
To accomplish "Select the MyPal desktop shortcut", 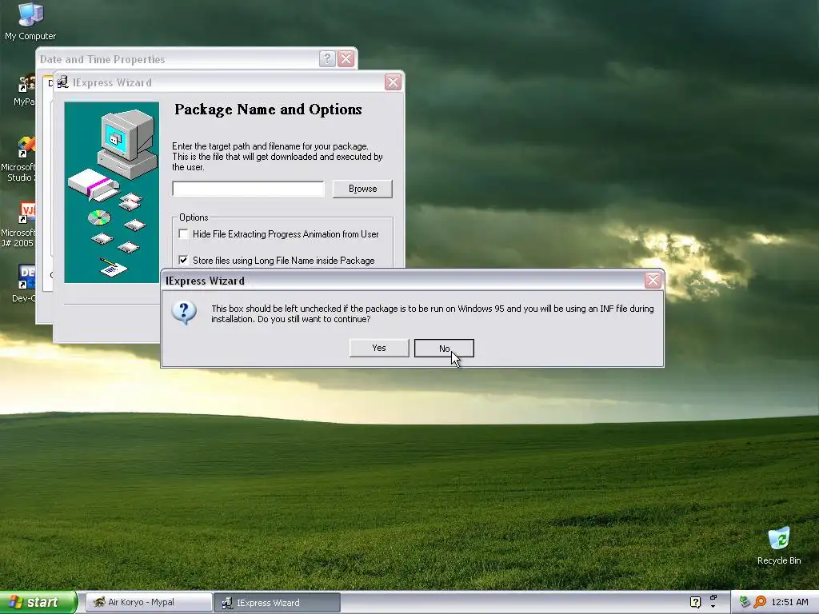I will click(x=25, y=90).
